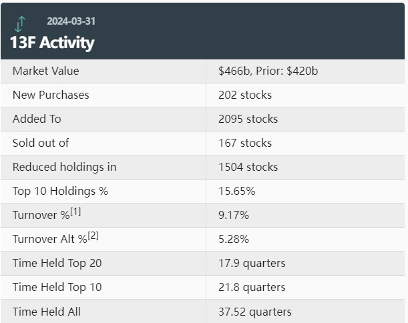This screenshot has width=408, height=323.
Task: Click the 21.8 quarters value
Action: tap(252, 287)
